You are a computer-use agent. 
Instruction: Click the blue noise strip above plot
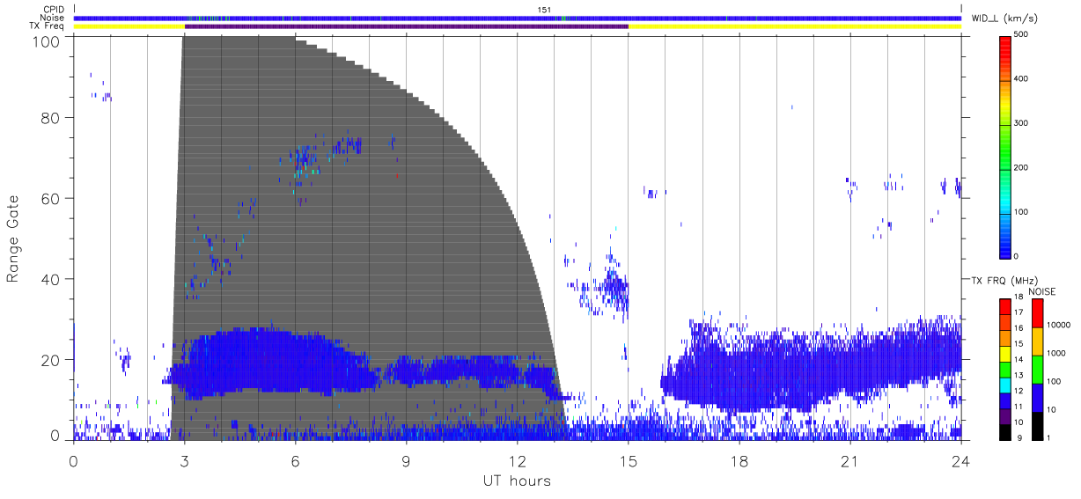pyautogui.click(x=517, y=18)
